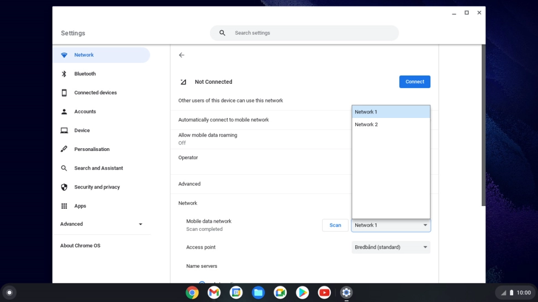Viewport: 538px width, 302px height.
Task: Open YouTube from the shelf
Action: click(324, 293)
